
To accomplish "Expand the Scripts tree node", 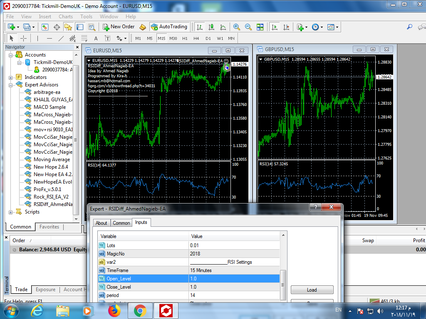I will (x=11, y=212).
